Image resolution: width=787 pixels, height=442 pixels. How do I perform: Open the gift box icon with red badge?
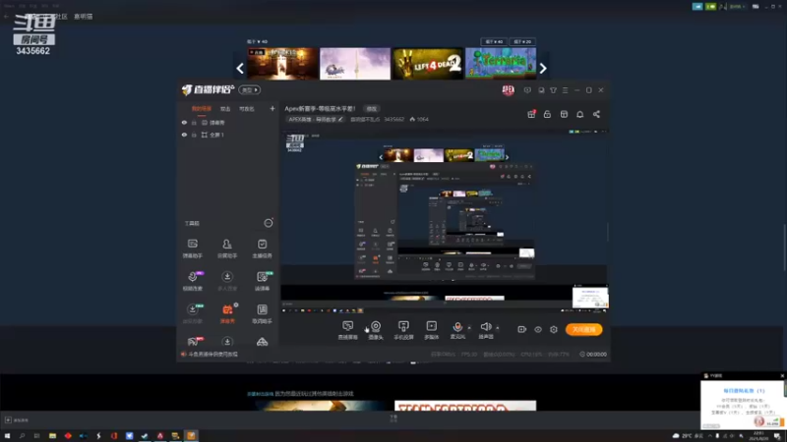(531, 114)
